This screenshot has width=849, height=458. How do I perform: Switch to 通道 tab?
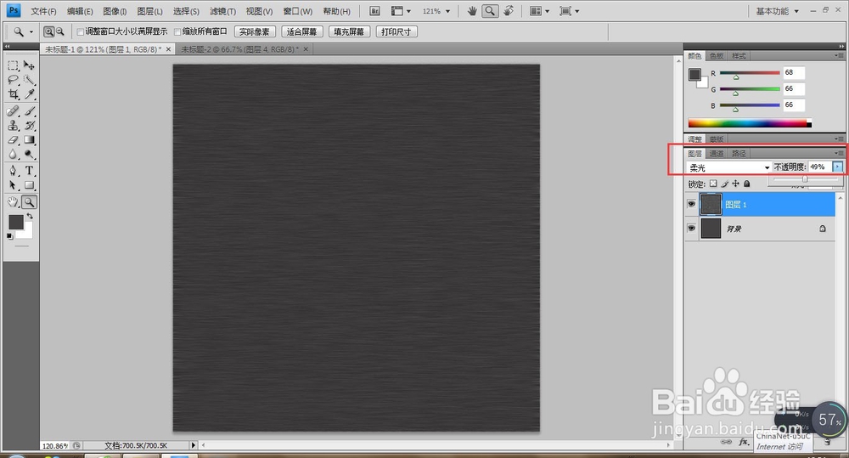click(717, 154)
